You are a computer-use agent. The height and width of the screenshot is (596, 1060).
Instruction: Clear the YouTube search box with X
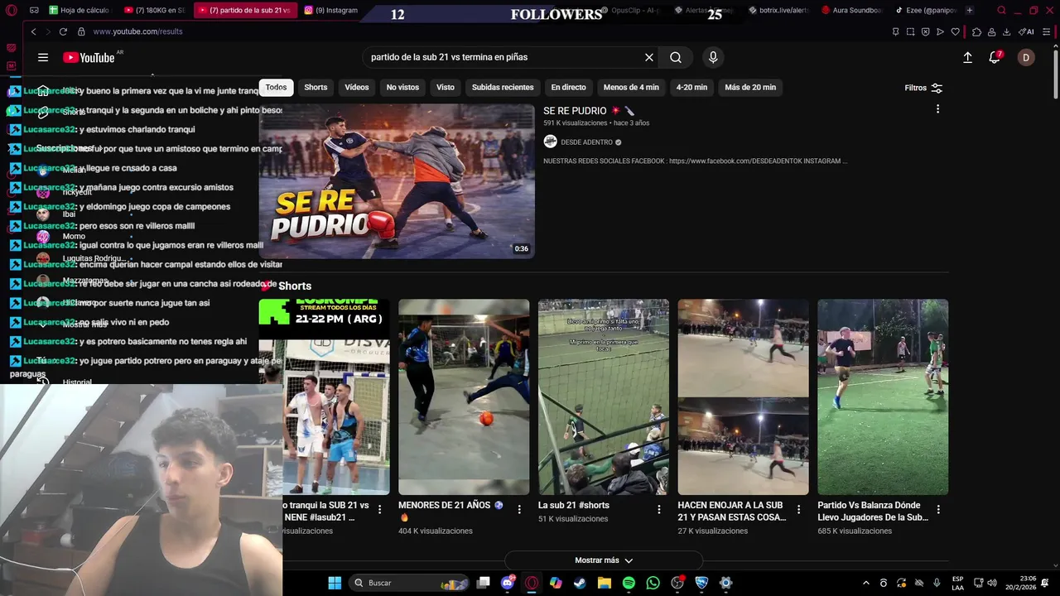(x=649, y=57)
